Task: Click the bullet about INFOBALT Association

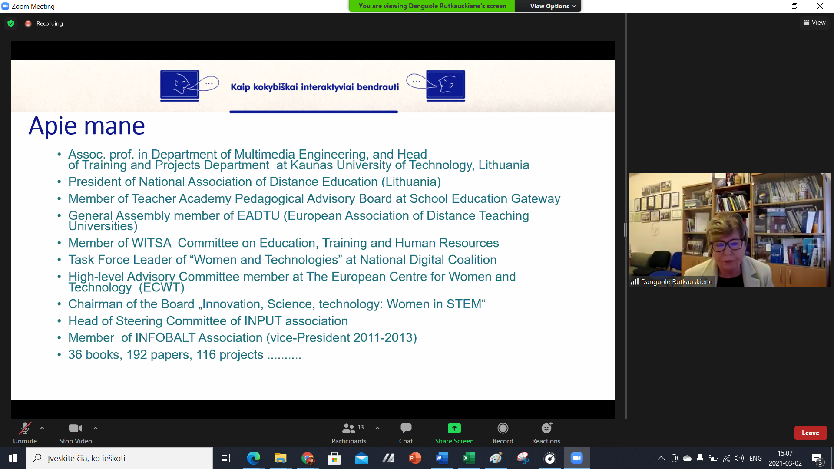Action: [242, 337]
